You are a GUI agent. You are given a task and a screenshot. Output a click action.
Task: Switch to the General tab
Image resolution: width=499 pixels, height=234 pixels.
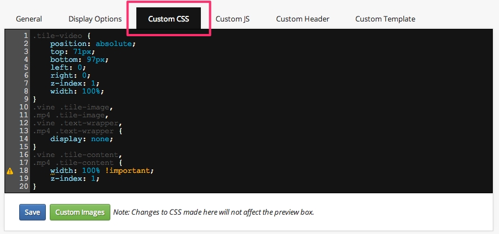(29, 19)
